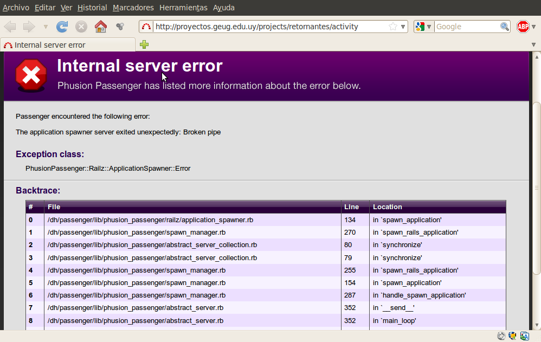
Task: Click the scrollbar down arrow
Action: 537,325
